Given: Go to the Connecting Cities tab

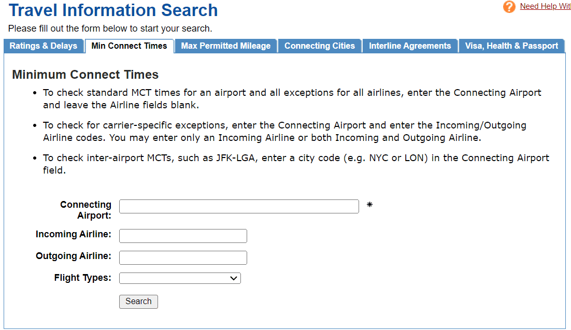Looking at the screenshot, I should pos(320,46).
